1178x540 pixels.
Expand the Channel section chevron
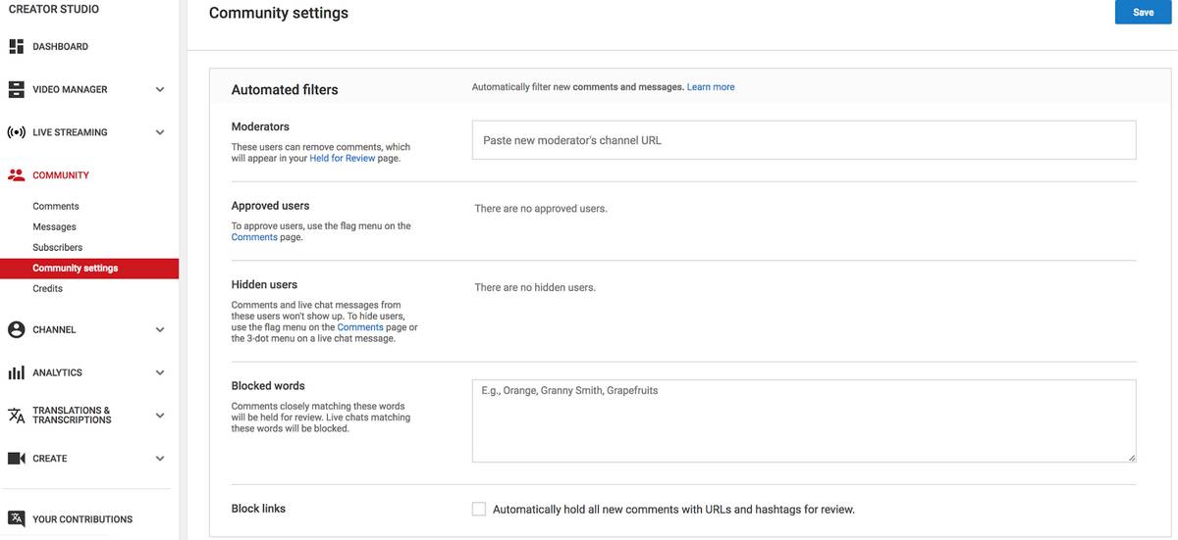160,330
